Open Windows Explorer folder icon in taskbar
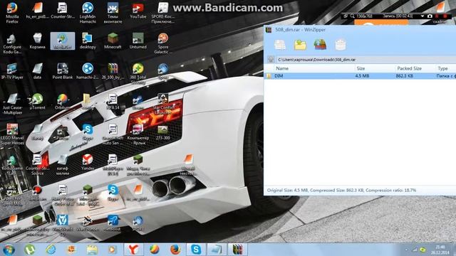 92,250
